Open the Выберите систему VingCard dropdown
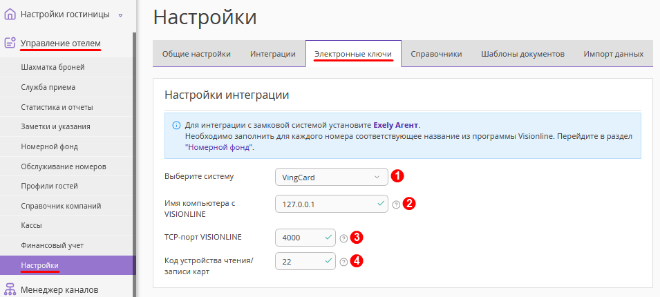 tap(332, 177)
